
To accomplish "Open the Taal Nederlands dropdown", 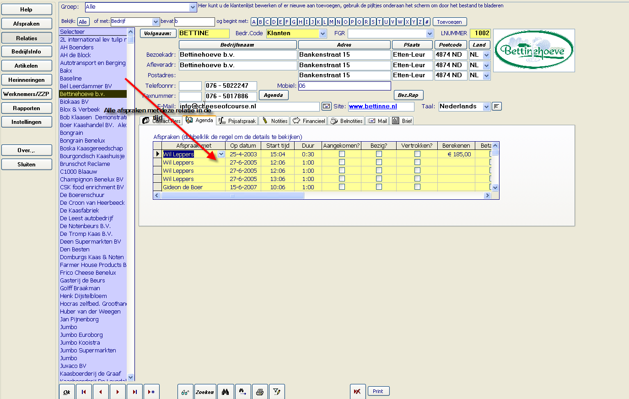I will (486, 106).
